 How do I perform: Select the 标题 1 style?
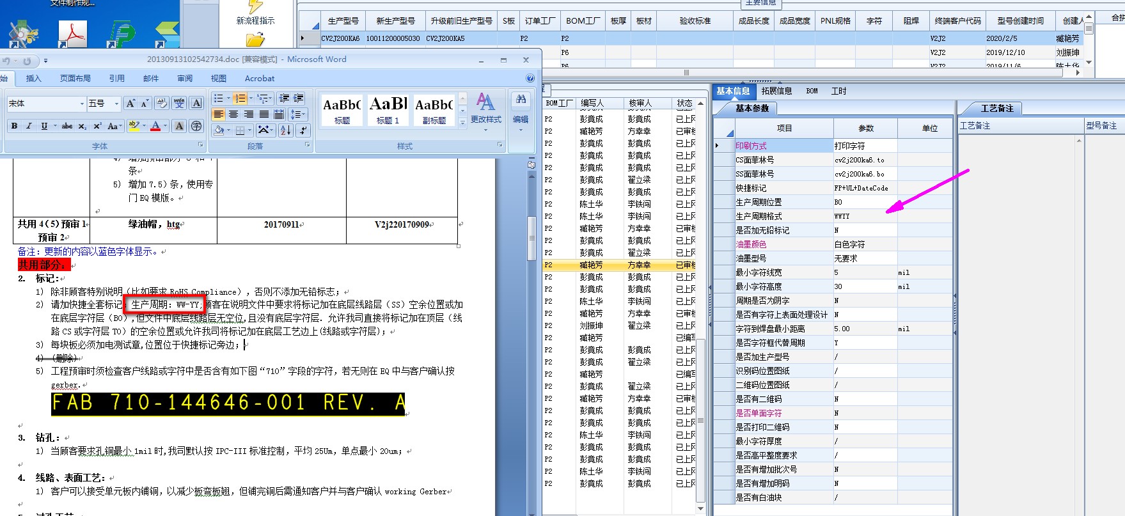pyautogui.click(x=388, y=109)
